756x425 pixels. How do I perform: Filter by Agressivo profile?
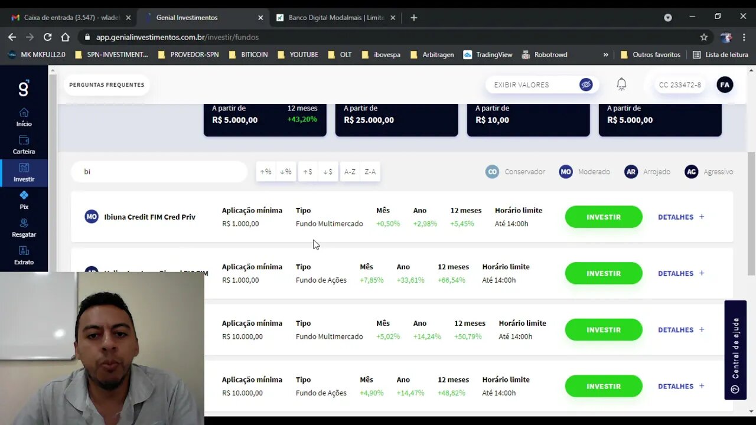click(709, 172)
